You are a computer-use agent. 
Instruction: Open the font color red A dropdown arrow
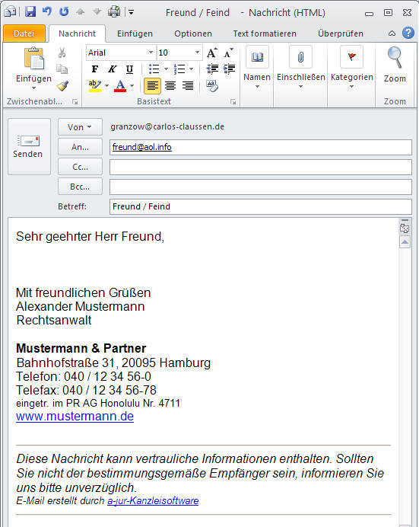(x=132, y=86)
